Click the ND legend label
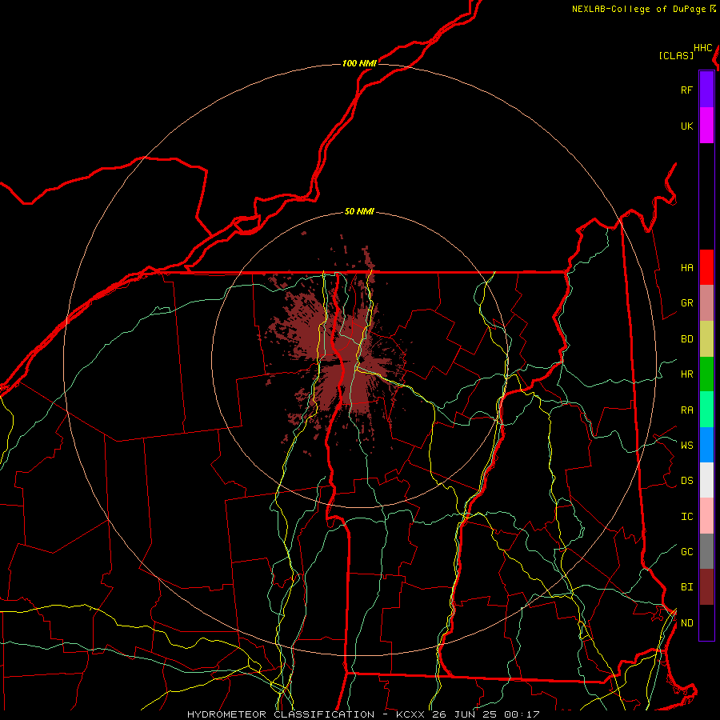 tap(686, 623)
